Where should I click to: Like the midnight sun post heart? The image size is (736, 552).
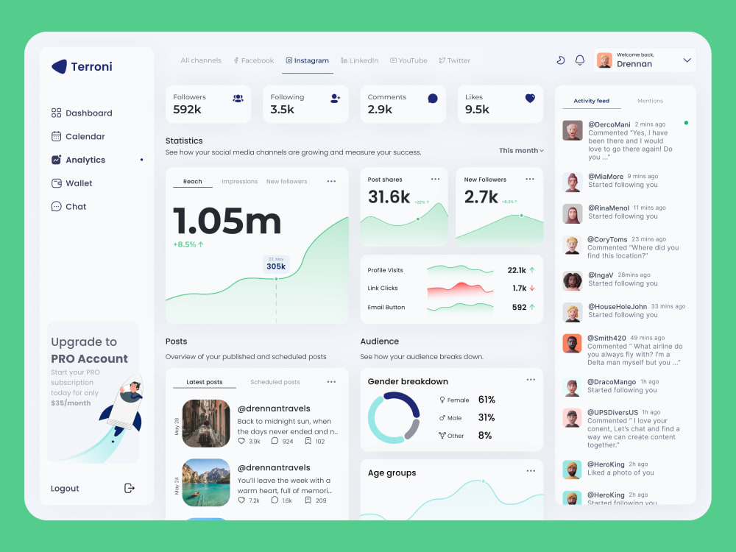(241, 441)
